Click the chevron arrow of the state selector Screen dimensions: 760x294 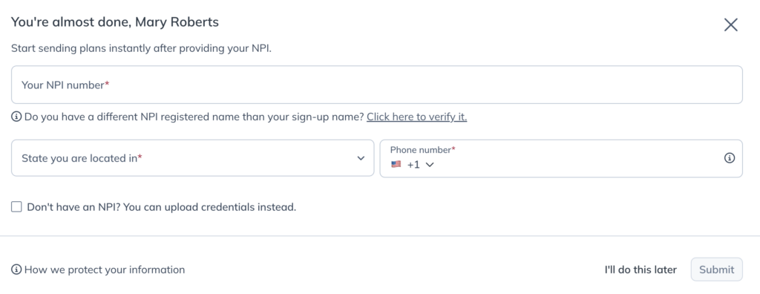click(361, 158)
